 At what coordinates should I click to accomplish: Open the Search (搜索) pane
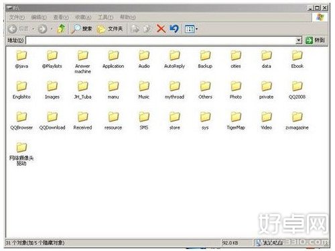[82, 29]
